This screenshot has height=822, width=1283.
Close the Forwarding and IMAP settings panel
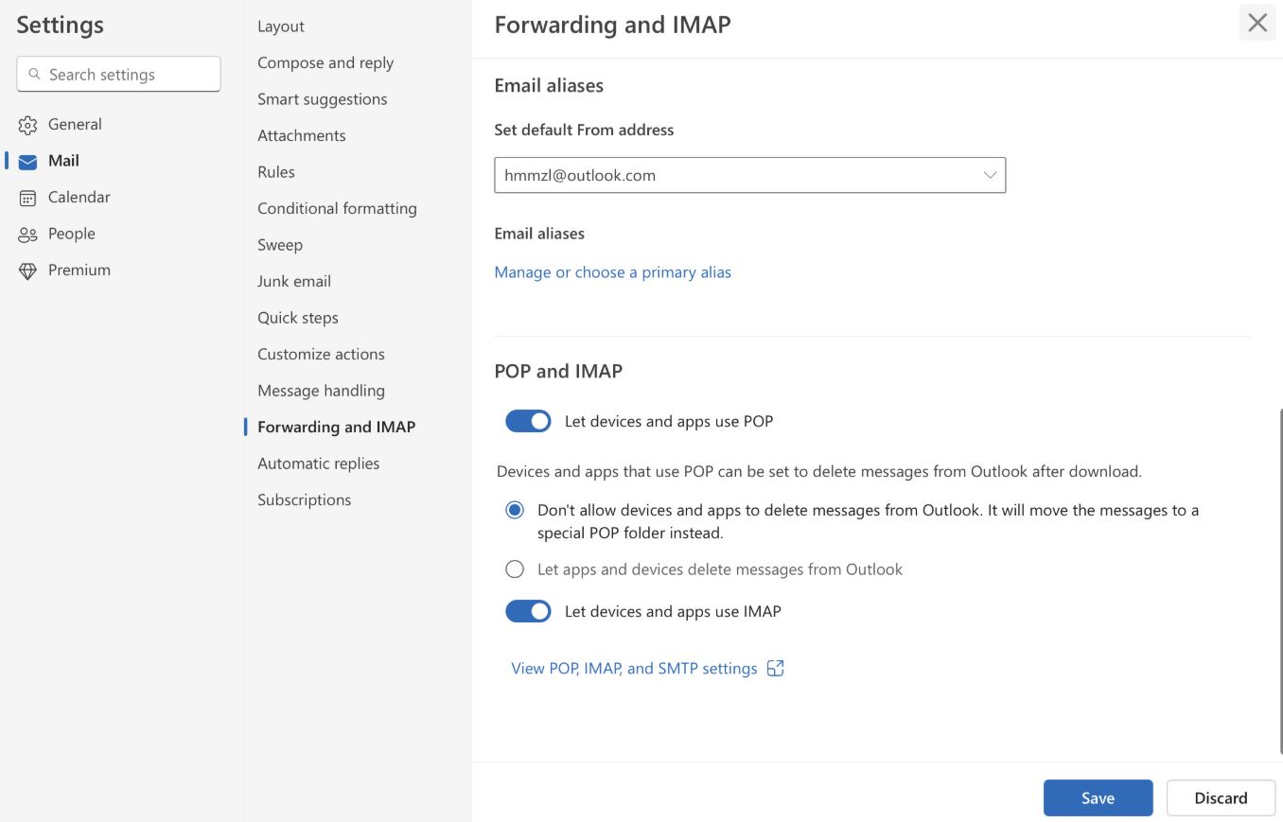1257,23
